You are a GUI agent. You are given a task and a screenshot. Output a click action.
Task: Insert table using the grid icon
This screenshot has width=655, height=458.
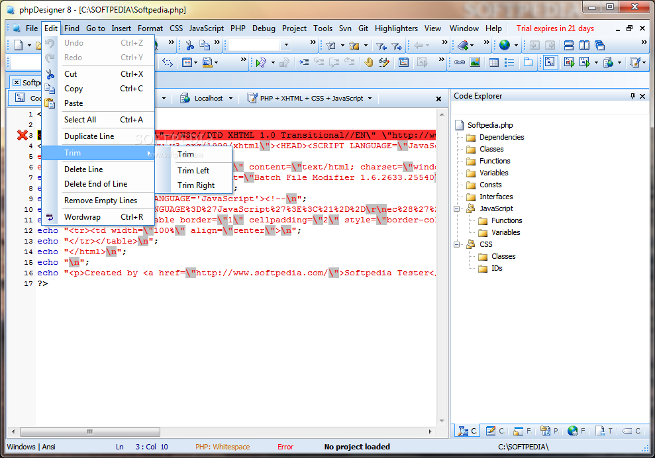coord(494,63)
